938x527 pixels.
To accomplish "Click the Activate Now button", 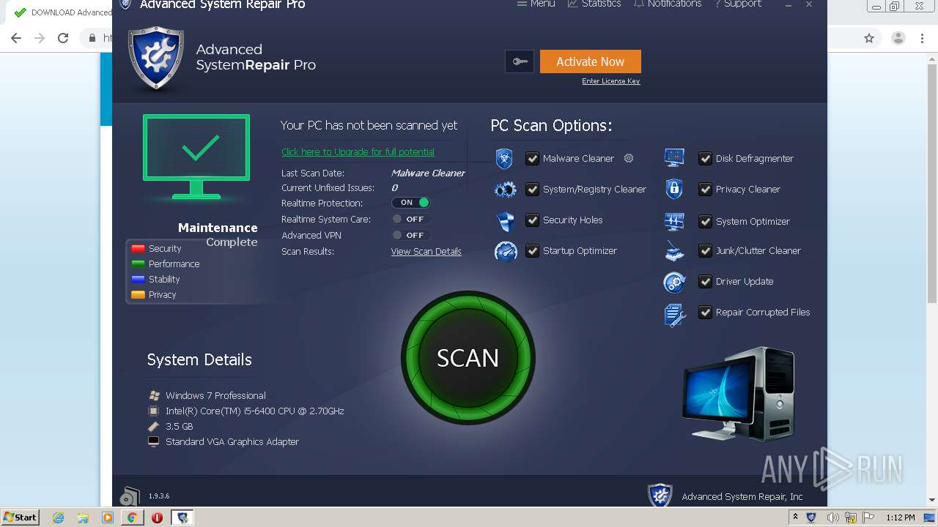I will coord(590,61).
